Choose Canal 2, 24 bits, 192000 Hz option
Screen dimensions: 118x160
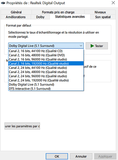tap(46, 80)
